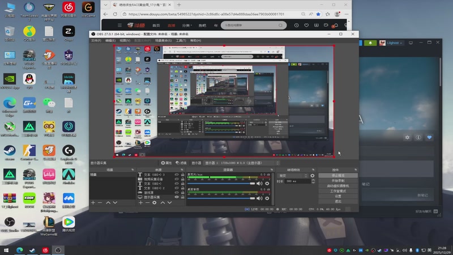Image resolution: width=453 pixels, height=255 pixels.
Task: Mute the Mic/Aux audio speaker icon
Action: click(x=259, y=183)
